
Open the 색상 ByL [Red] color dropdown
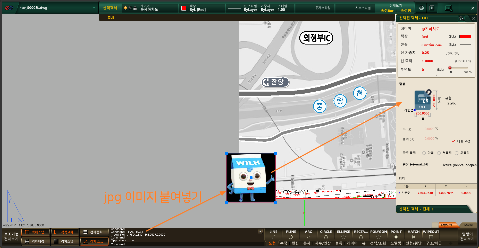click(202, 8)
